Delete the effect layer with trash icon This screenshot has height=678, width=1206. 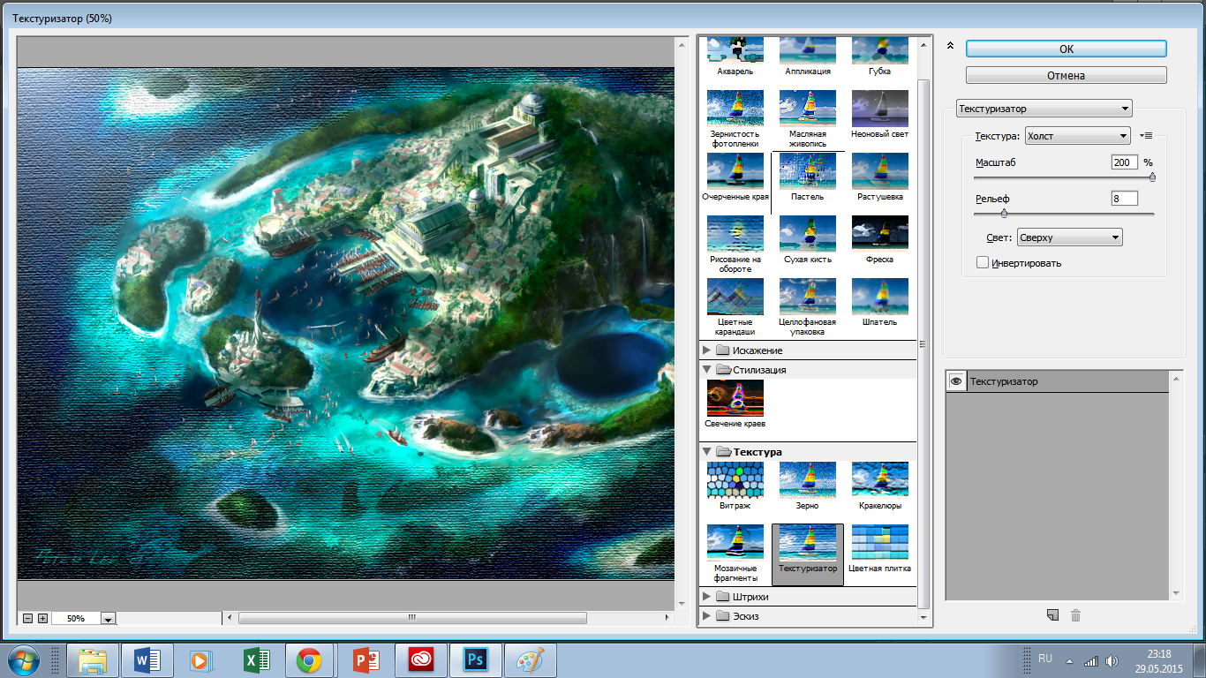click(1075, 615)
